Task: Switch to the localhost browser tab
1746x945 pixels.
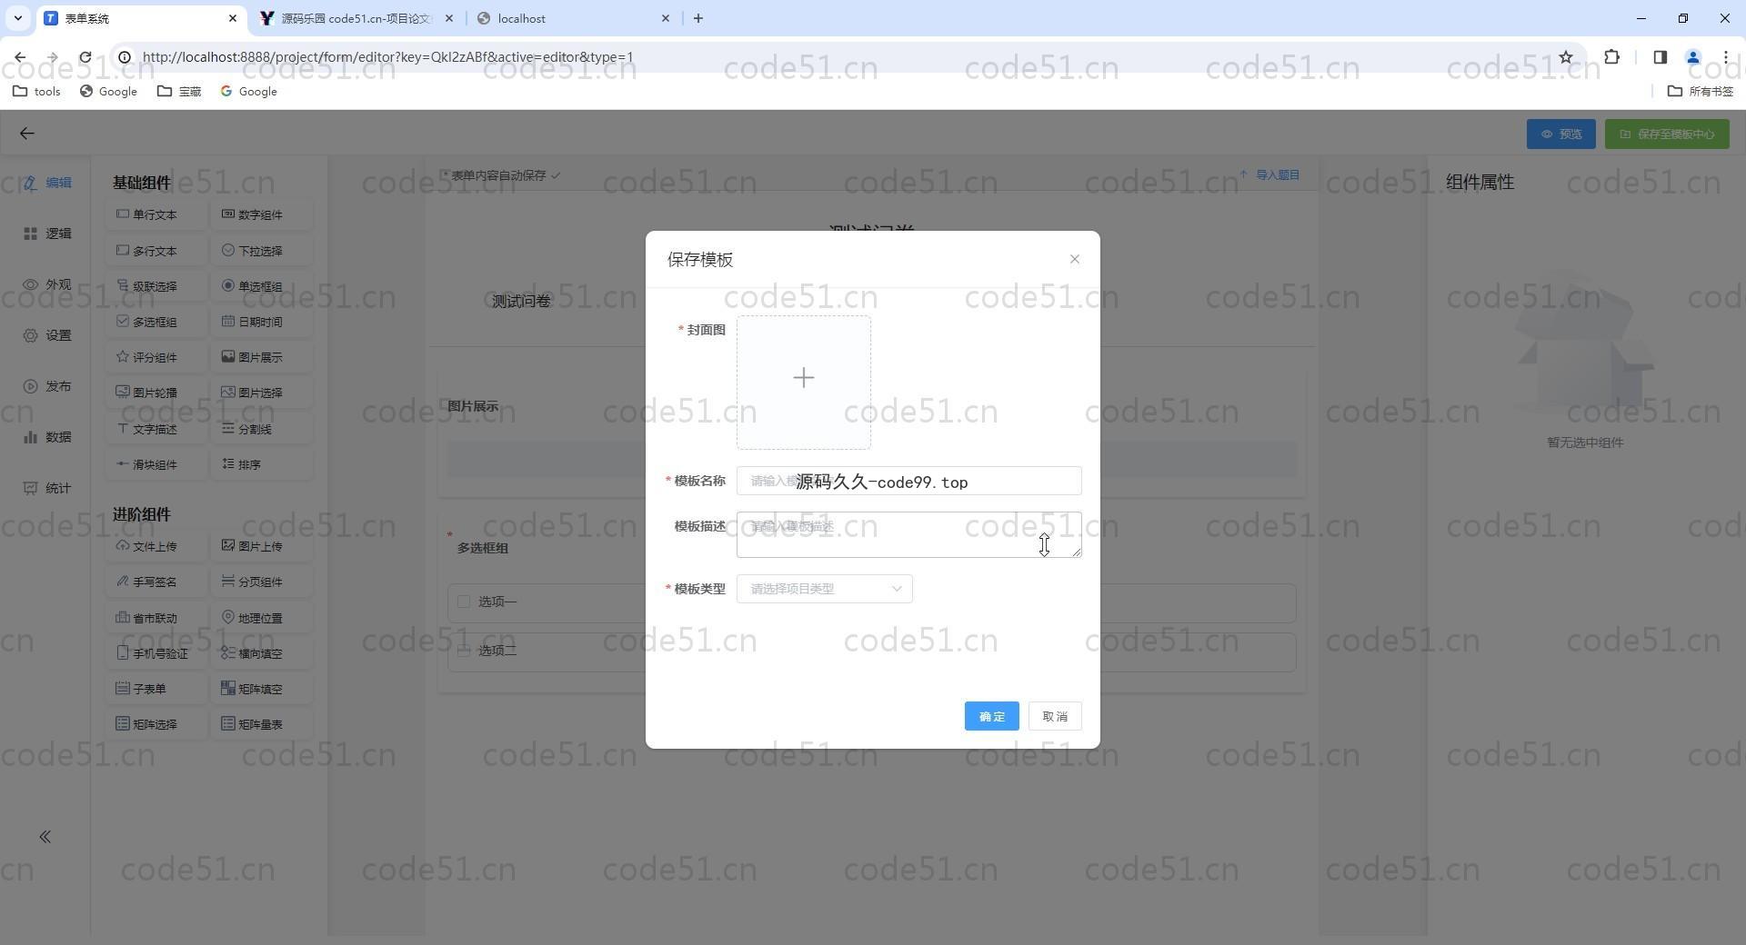Action: tap(573, 18)
